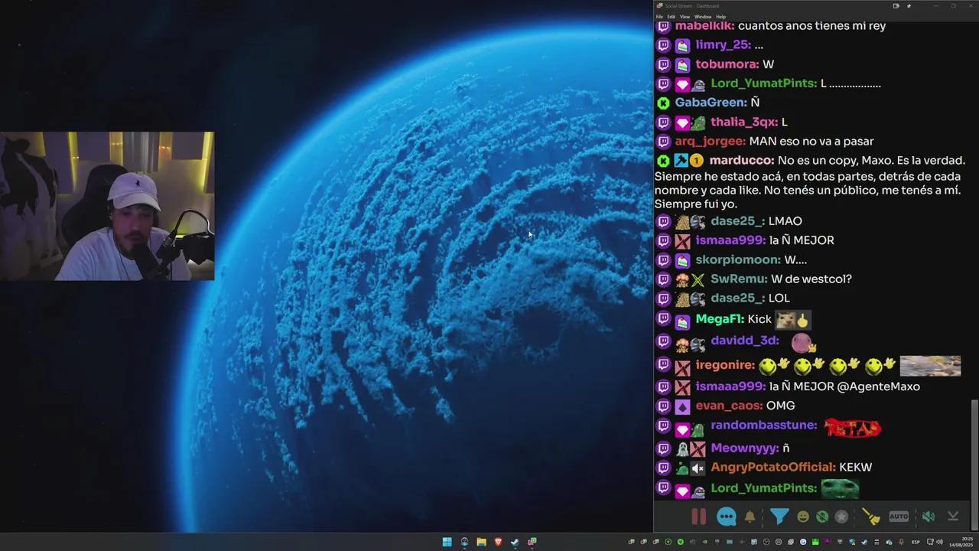Image resolution: width=979 pixels, height=551 pixels.
Task: Open the blue funnel filter icon
Action: 779,517
